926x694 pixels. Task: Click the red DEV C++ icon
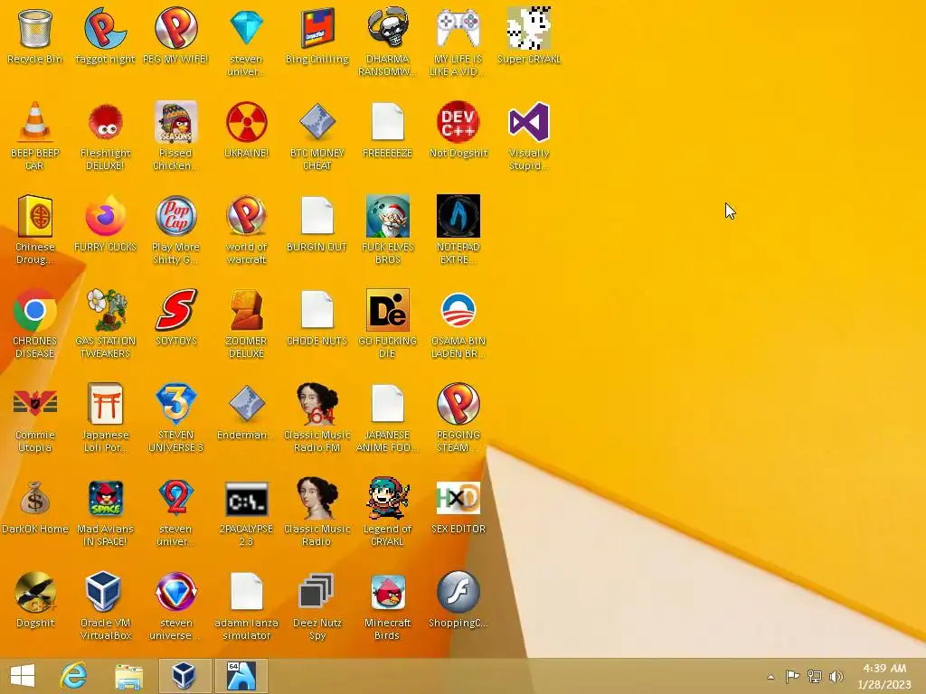tap(458, 122)
